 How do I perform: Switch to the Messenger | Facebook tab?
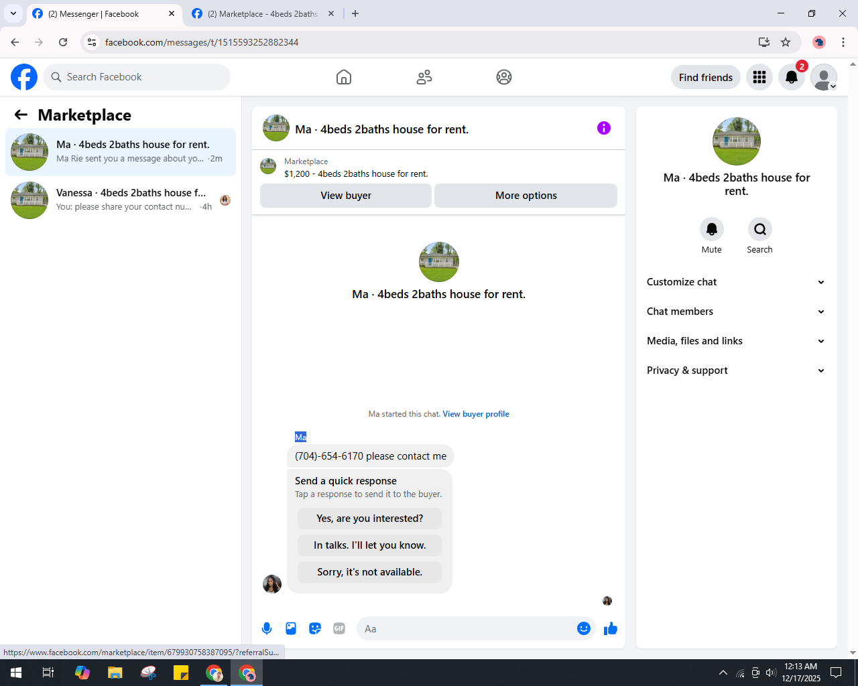coord(104,14)
